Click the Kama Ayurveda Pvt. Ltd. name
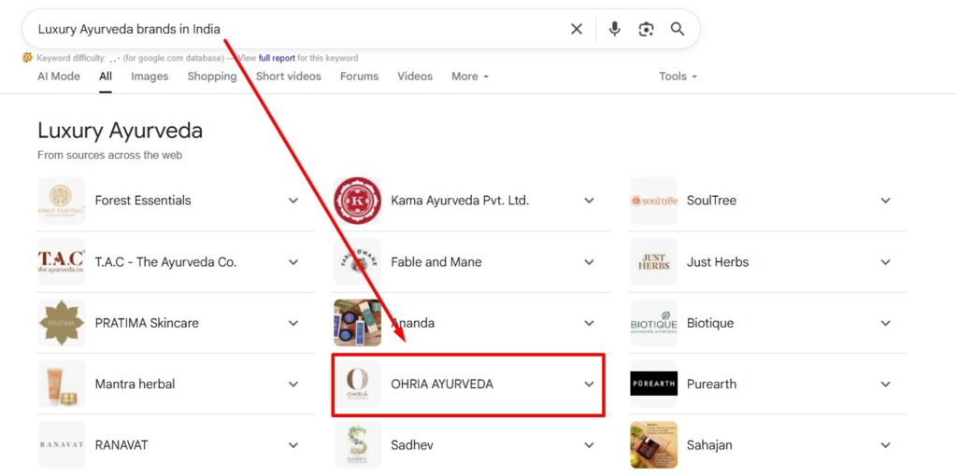This screenshot has height=475, width=957. [460, 201]
